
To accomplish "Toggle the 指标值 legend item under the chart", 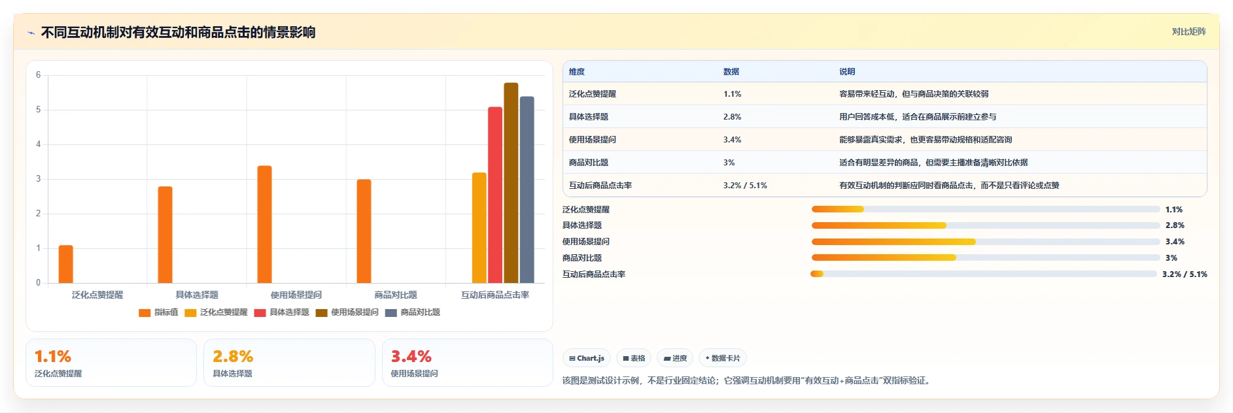I will pos(158,312).
